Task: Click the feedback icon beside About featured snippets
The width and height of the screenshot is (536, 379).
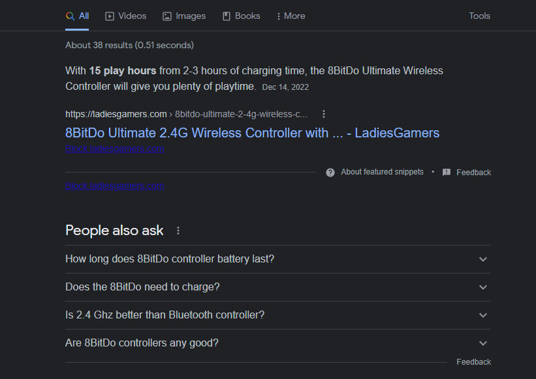Action: [447, 173]
